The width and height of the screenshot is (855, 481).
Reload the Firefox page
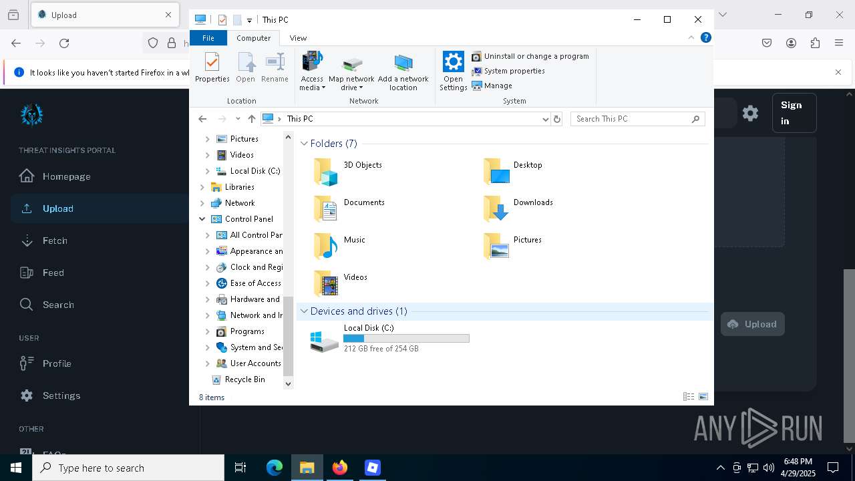tap(64, 43)
